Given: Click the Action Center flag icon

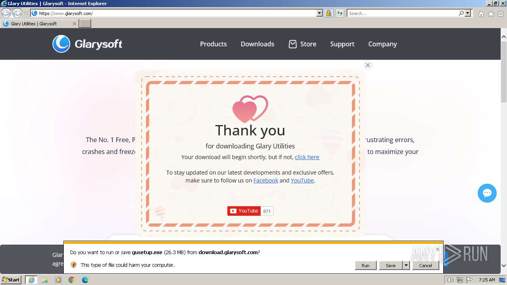Looking at the screenshot, I should click(469, 280).
